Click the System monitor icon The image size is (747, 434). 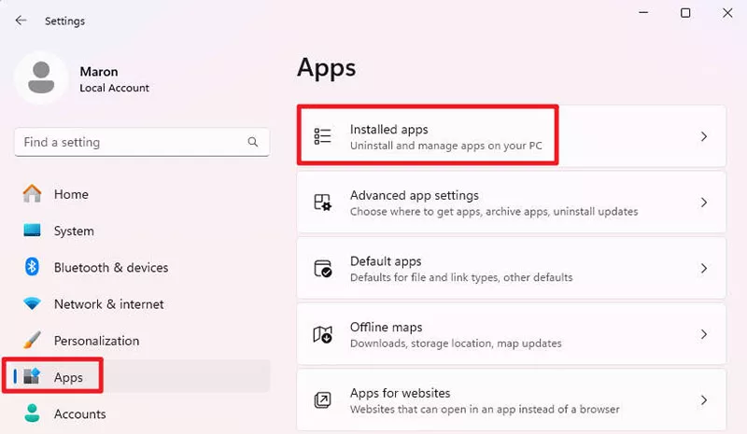(32, 231)
